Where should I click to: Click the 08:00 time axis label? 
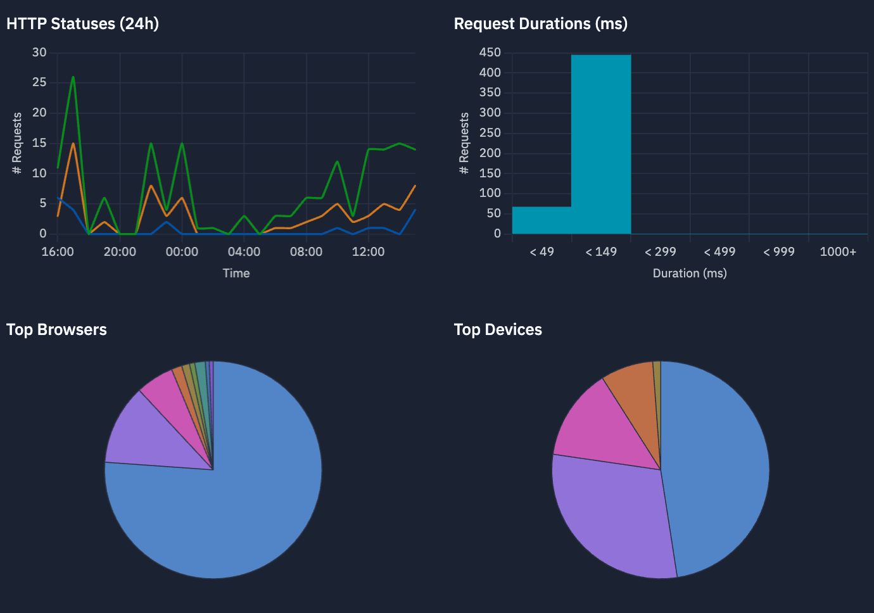[x=306, y=251]
